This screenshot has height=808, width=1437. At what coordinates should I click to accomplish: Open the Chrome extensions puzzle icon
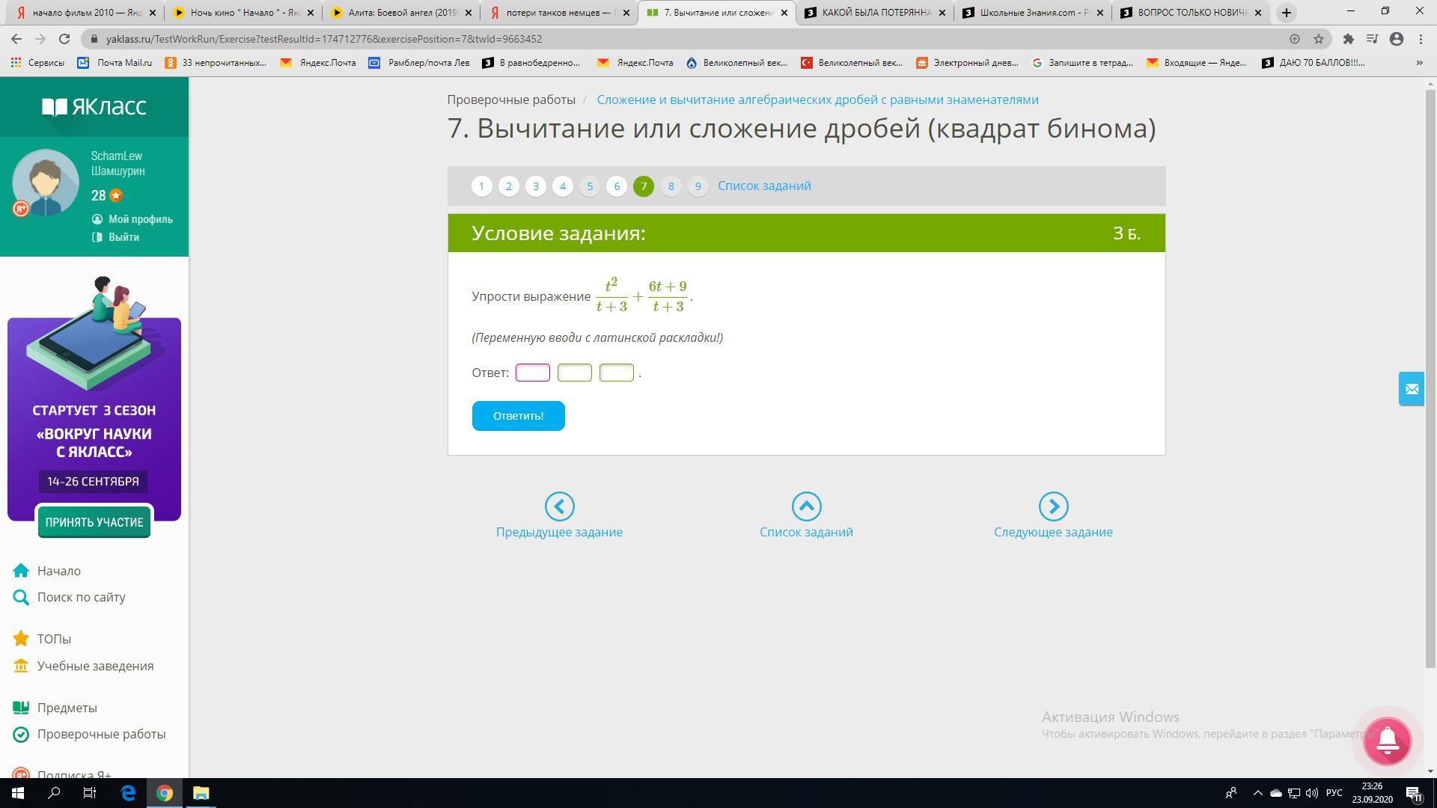point(1348,39)
